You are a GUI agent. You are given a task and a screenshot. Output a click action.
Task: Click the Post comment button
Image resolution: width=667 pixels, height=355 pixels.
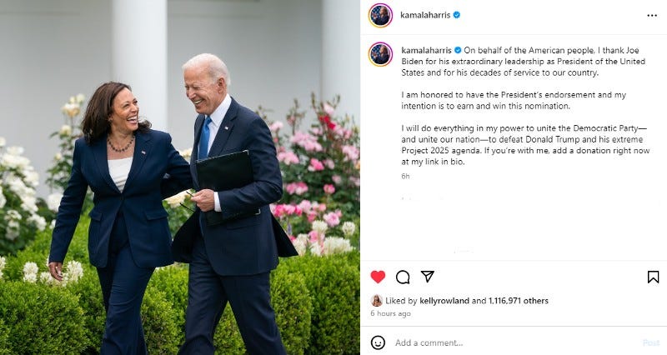(651, 342)
